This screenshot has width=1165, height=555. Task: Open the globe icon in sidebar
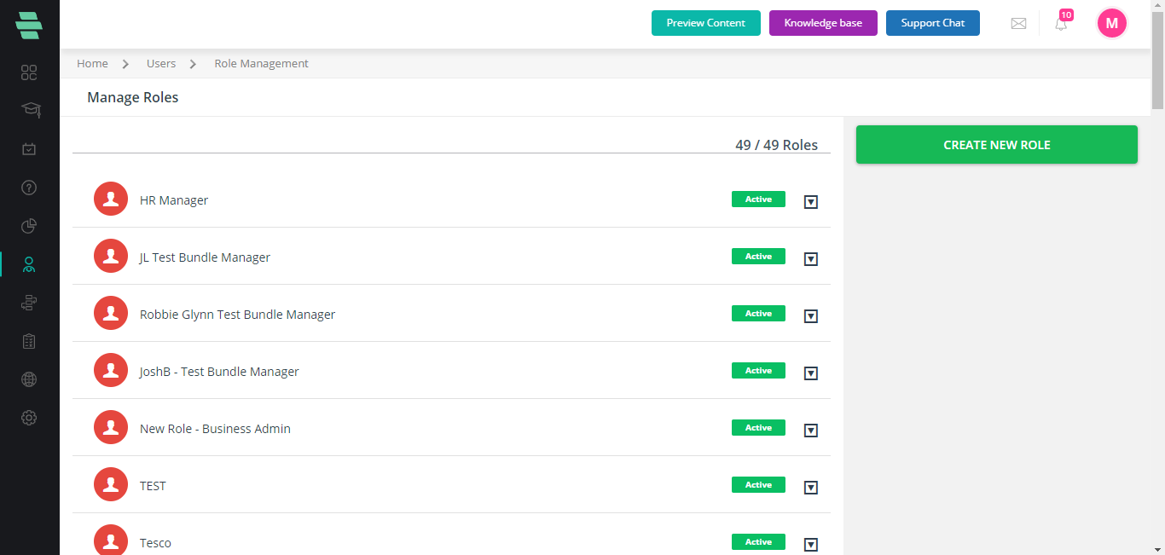pyautogui.click(x=29, y=379)
